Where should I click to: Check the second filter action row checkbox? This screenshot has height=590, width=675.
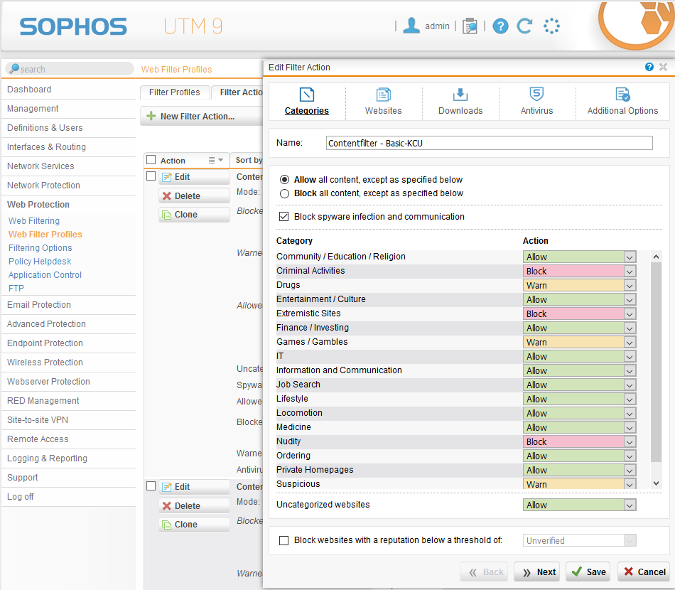coord(151,486)
